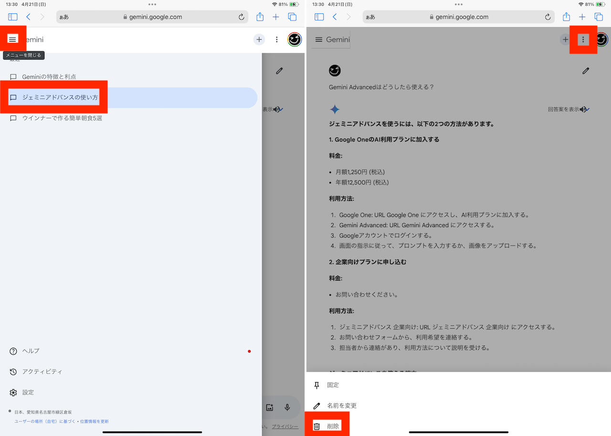Tap the gemini.google.com address bar in right screenshot
The width and height of the screenshot is (611, 436).
coord(459,17)
